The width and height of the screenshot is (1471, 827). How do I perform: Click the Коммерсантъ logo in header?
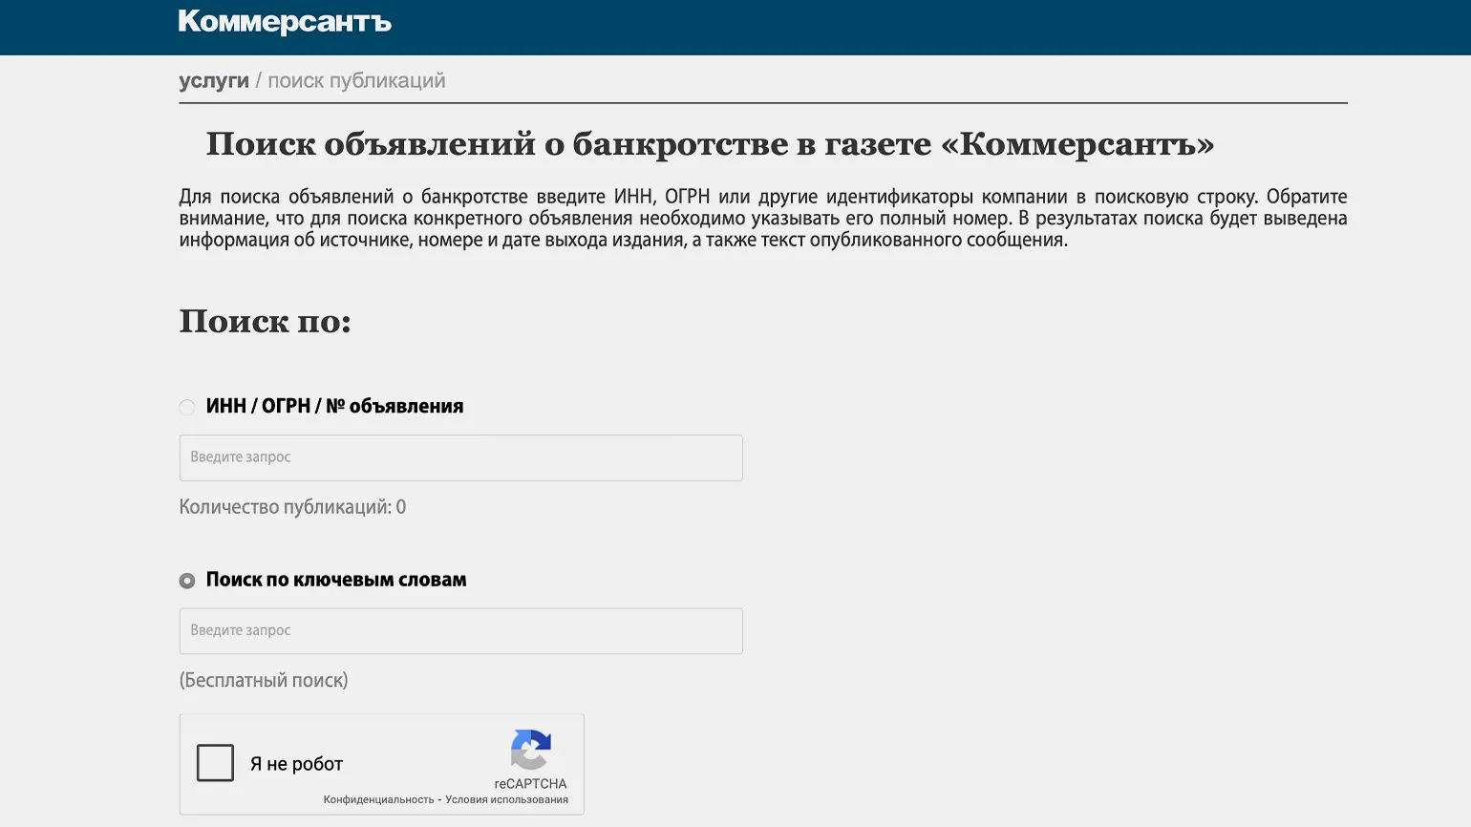pyautogui.click(x=285, y=22)
